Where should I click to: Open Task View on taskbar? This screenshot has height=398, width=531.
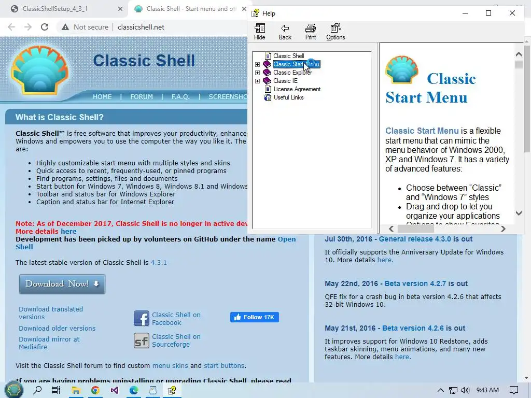56,390
